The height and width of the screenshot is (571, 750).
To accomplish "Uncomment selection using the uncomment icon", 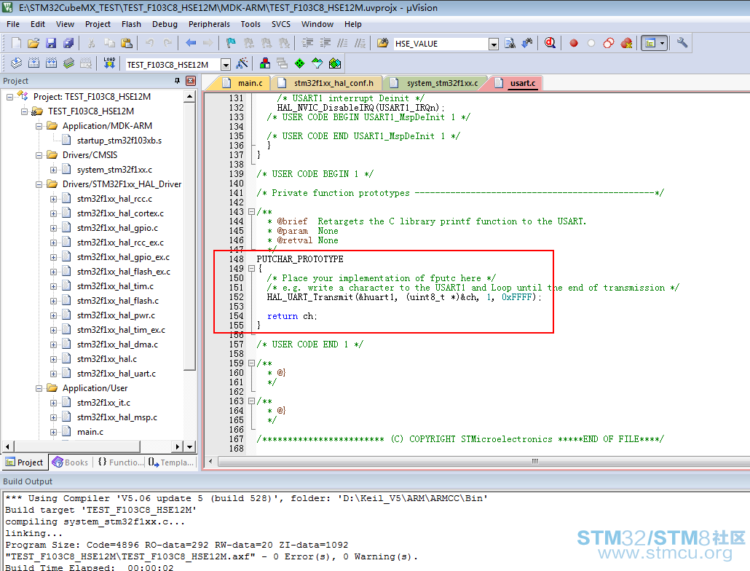I will (x=360, y=43).
